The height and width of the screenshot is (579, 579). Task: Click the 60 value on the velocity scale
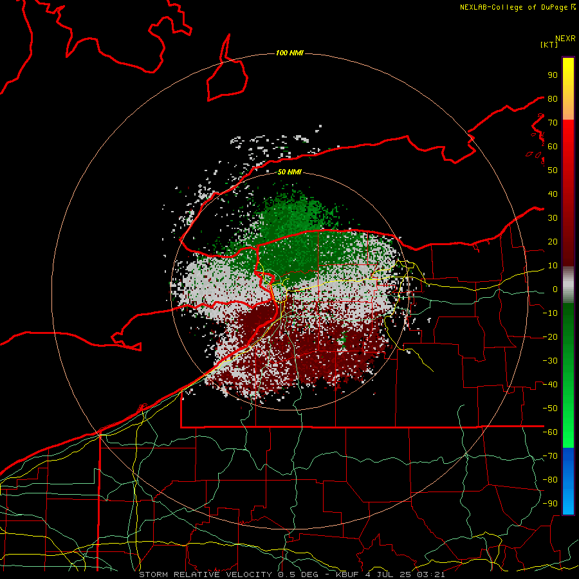553,146
